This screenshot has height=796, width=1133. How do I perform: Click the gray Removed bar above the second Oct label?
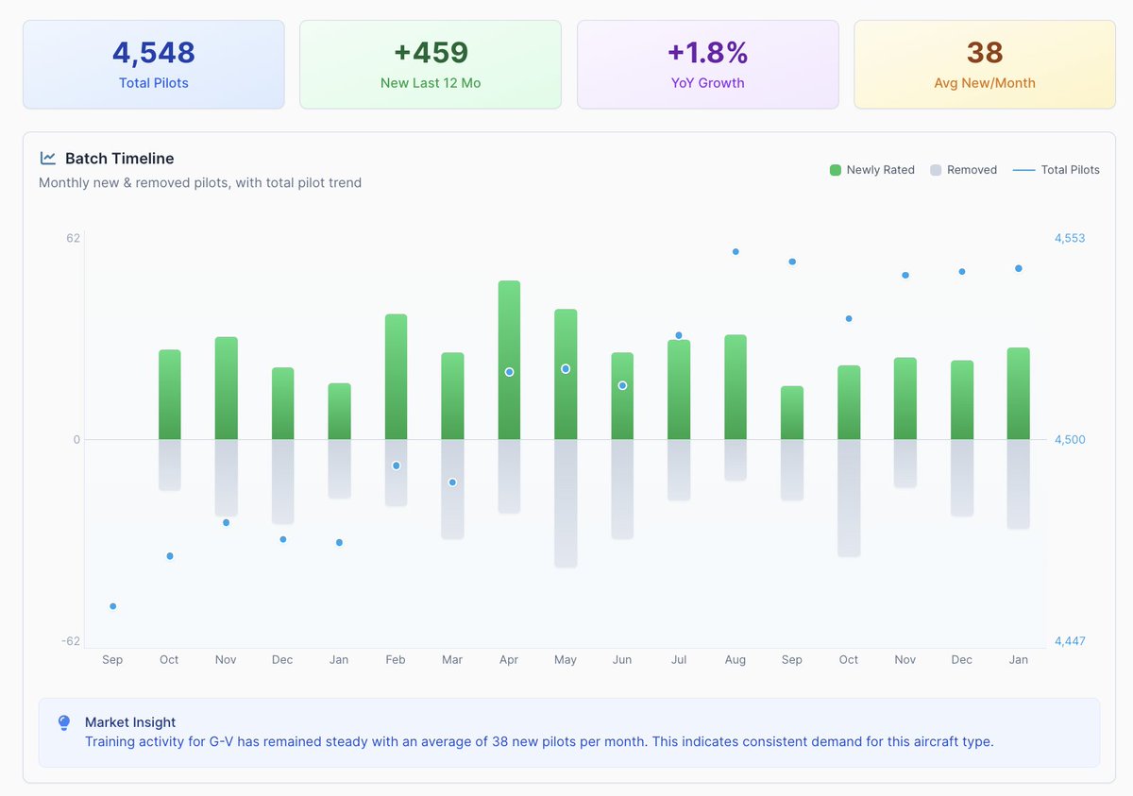[x=849, y=498]
